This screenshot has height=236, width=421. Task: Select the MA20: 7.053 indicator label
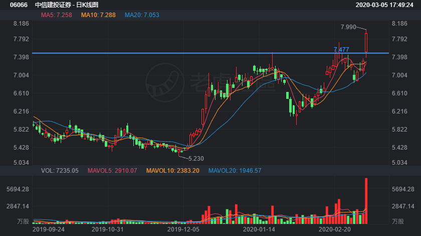click(142, 15)
